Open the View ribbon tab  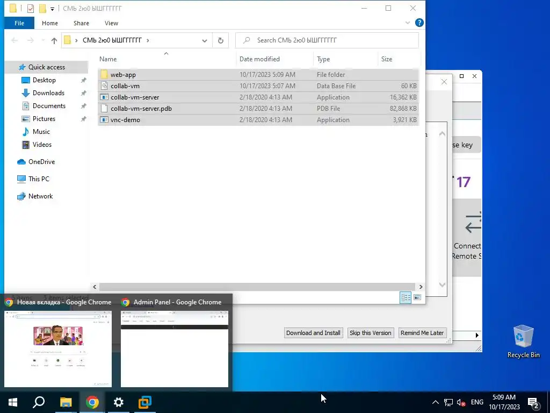click(x=111, y=23)
